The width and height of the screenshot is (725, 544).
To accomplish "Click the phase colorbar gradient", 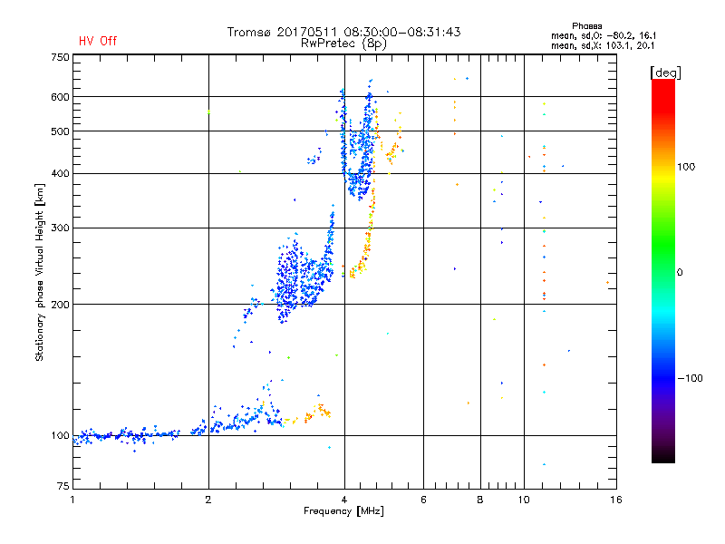I will (x=663, y=271).
